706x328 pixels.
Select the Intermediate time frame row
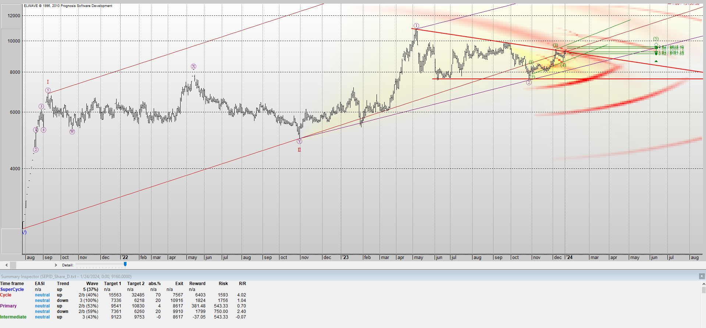coord(123,317)
